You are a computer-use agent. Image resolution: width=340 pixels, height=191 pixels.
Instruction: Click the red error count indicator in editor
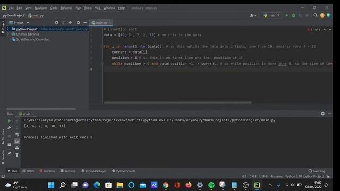coord(310,30)
